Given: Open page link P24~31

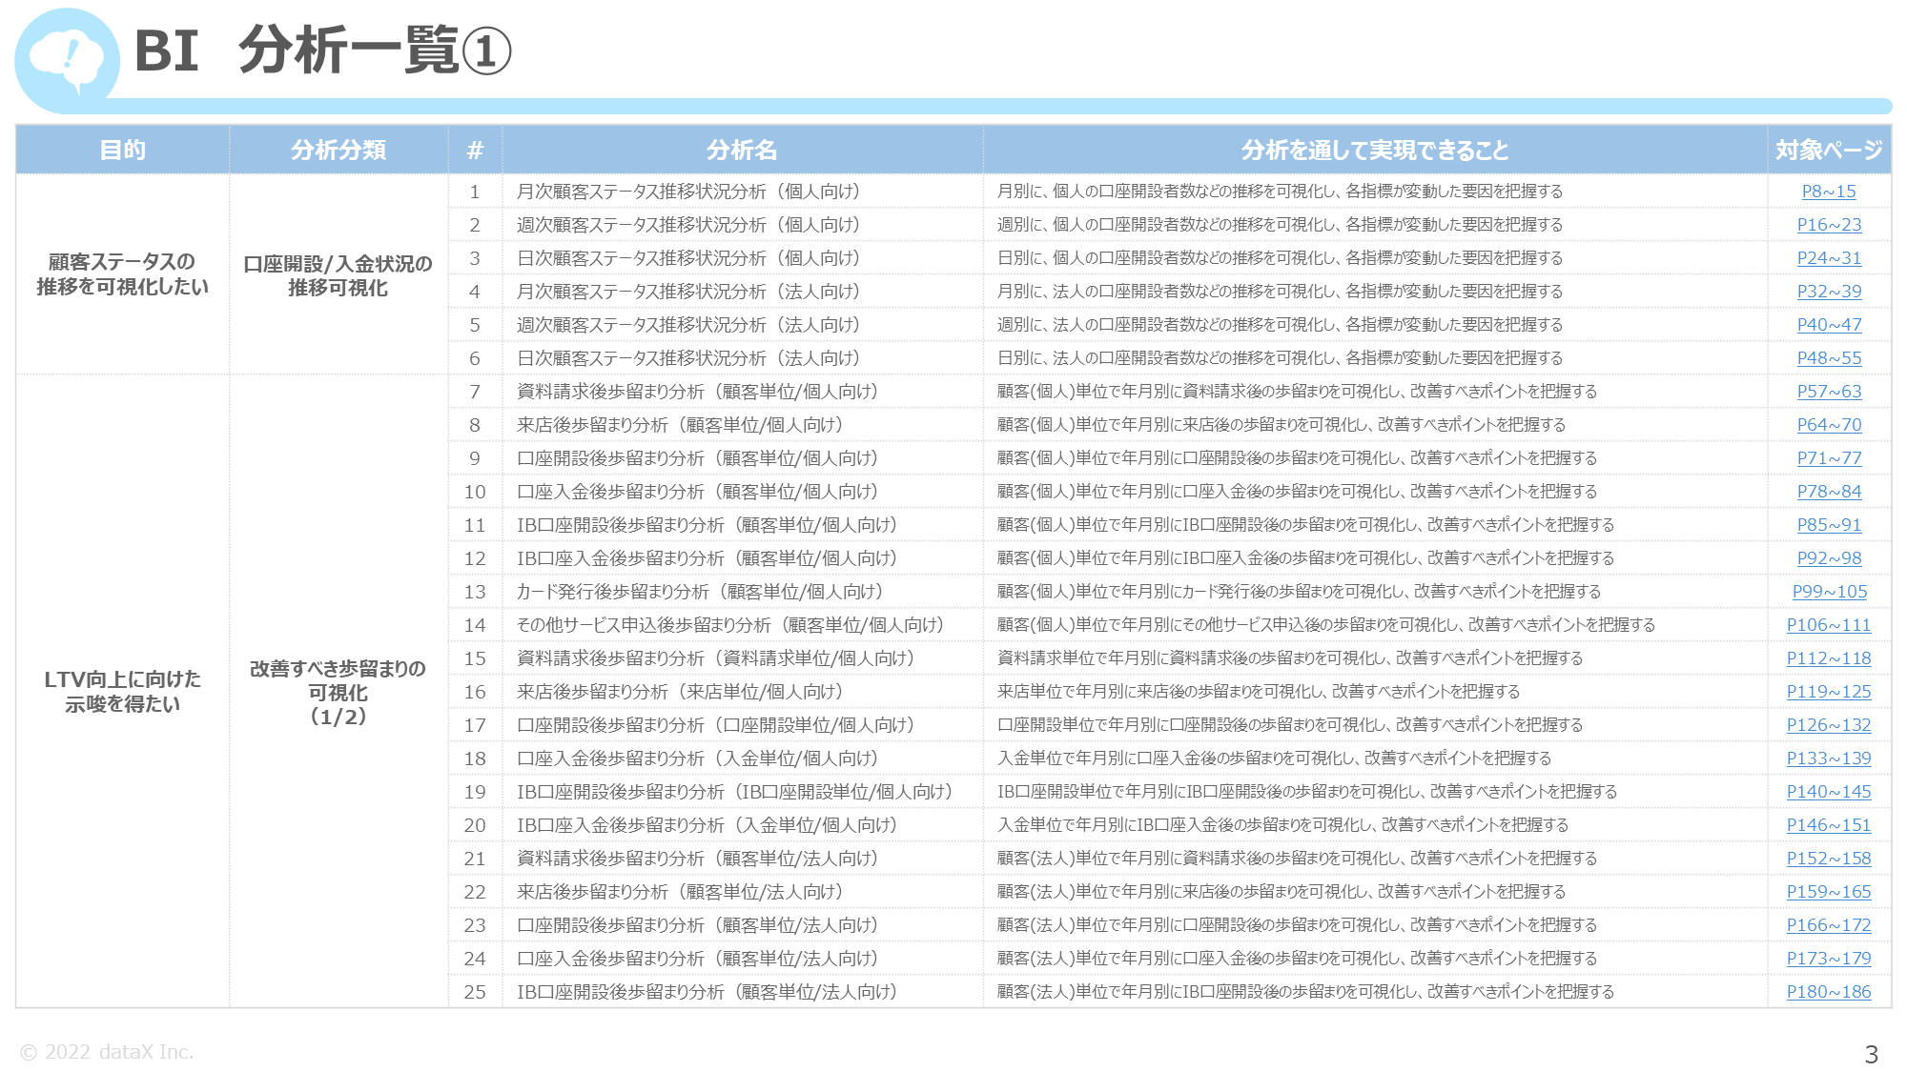Looking at the screenshot, I should click(x=1829, y=258).
